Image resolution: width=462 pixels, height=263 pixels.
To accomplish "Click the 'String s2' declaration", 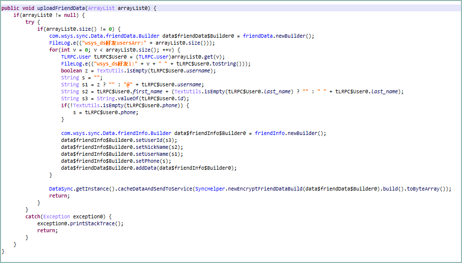I will coord(75,91).
